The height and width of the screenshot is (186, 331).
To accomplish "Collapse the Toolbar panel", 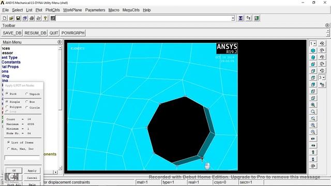I will tap(327, 25).
